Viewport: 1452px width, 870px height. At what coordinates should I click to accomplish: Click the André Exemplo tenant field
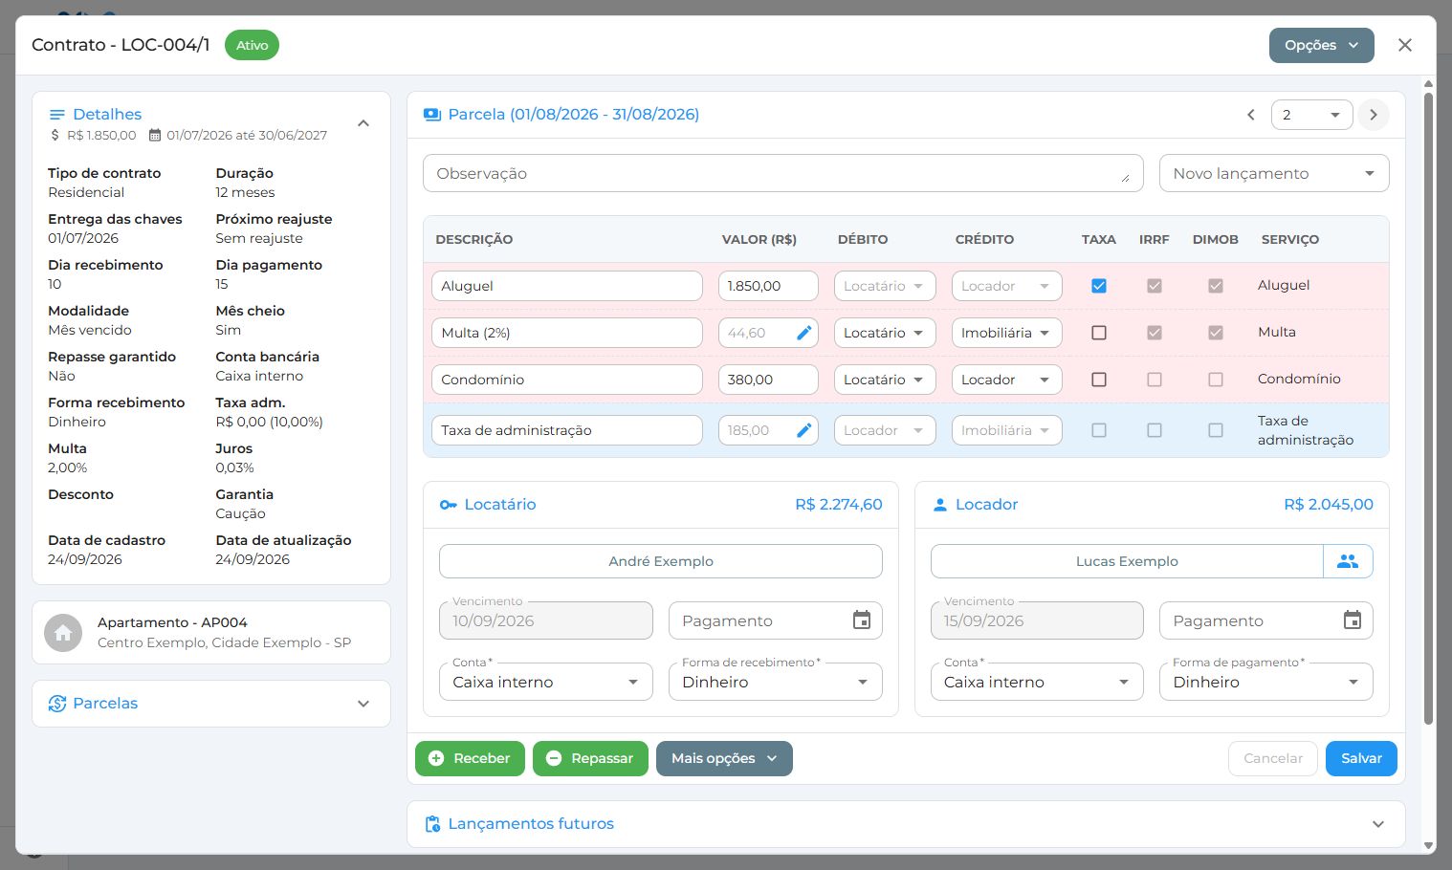(660, 561)
